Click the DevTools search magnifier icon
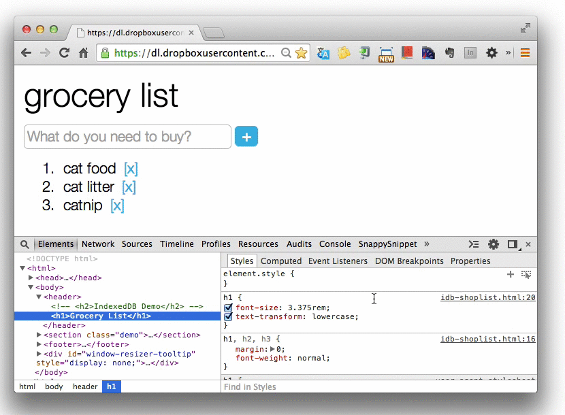The image size is (565, 415). (x=25, y=244)
